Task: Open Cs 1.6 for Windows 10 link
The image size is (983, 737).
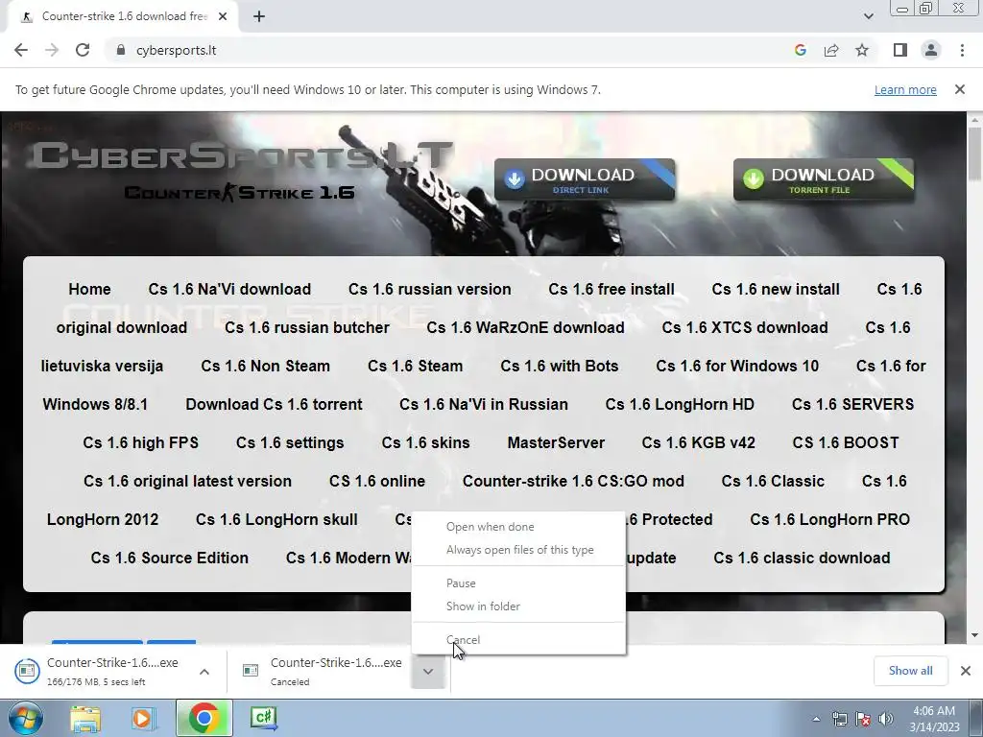Action: pos(737,366)
